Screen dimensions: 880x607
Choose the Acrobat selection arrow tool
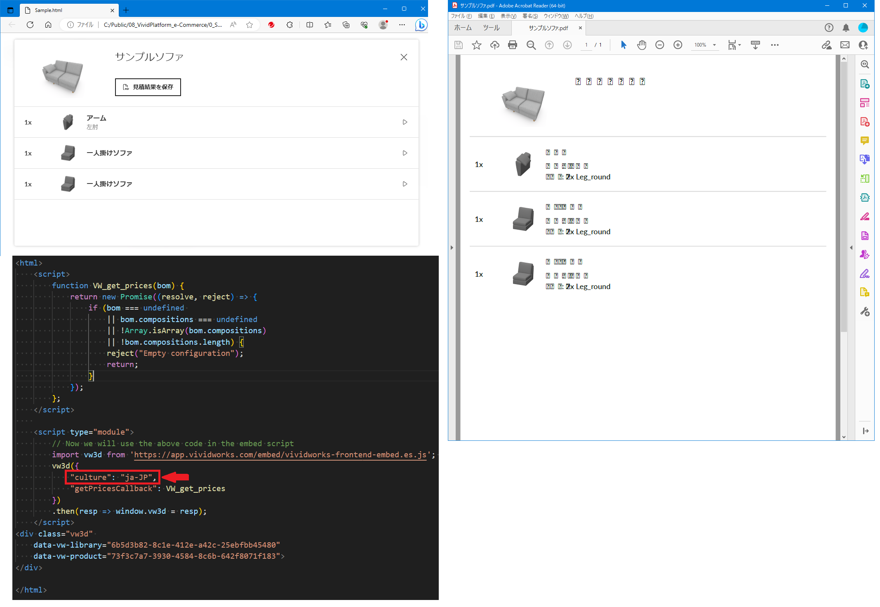pyautogui.click(x=624, y=45)
